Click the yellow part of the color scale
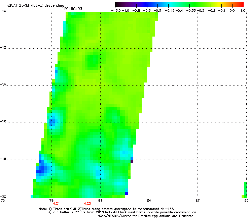 (x=219, y=4)
